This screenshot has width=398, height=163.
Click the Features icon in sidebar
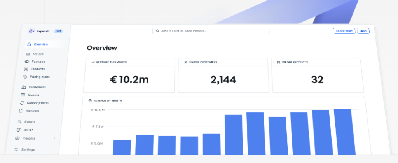click(27, 61)
